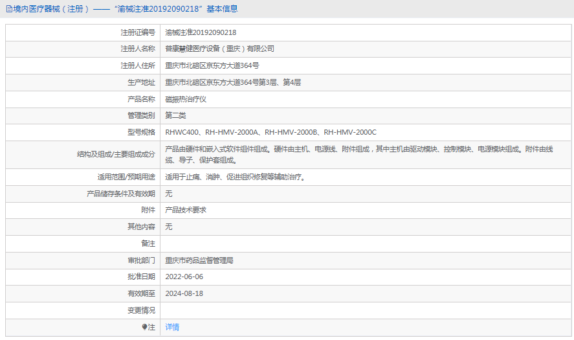This screenshot has width=574, height=340.
Task: Click the 结构及组成 description text
Action: pyautogui.click(x=359, y=154)
